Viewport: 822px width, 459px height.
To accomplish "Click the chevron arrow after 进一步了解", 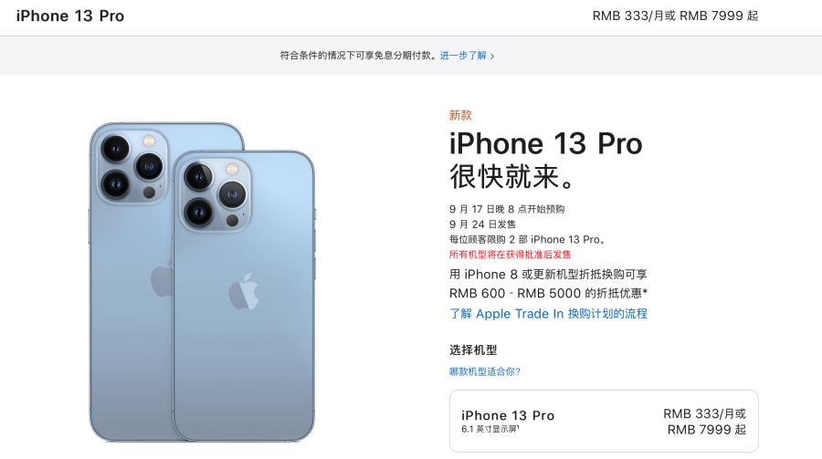I will 491,56.
